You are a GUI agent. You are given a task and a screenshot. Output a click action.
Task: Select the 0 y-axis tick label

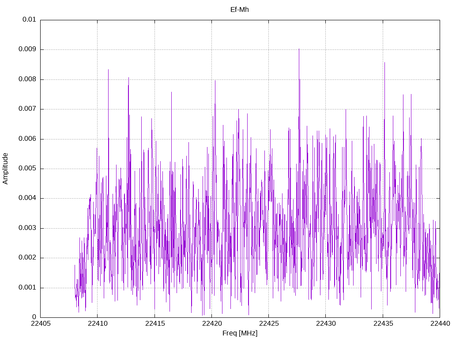(34, 317)
